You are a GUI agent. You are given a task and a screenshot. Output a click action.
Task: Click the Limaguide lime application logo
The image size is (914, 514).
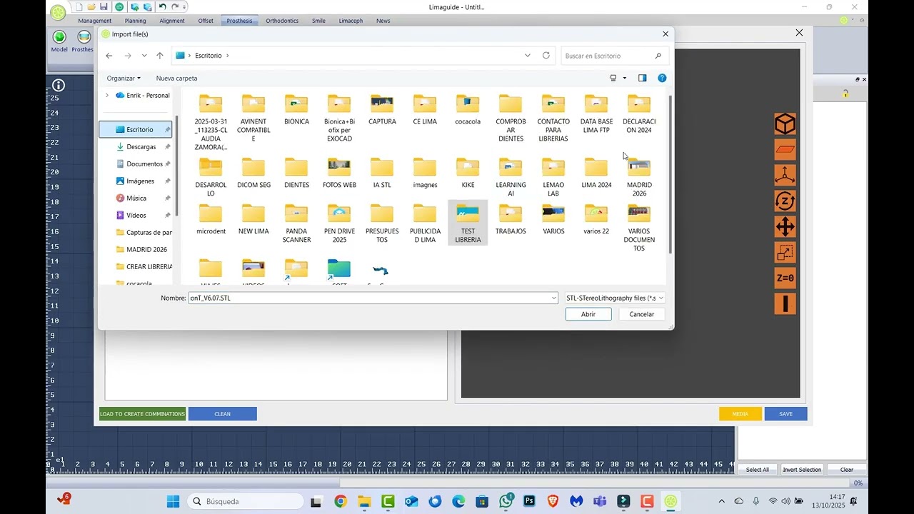[x=58, y=11]
